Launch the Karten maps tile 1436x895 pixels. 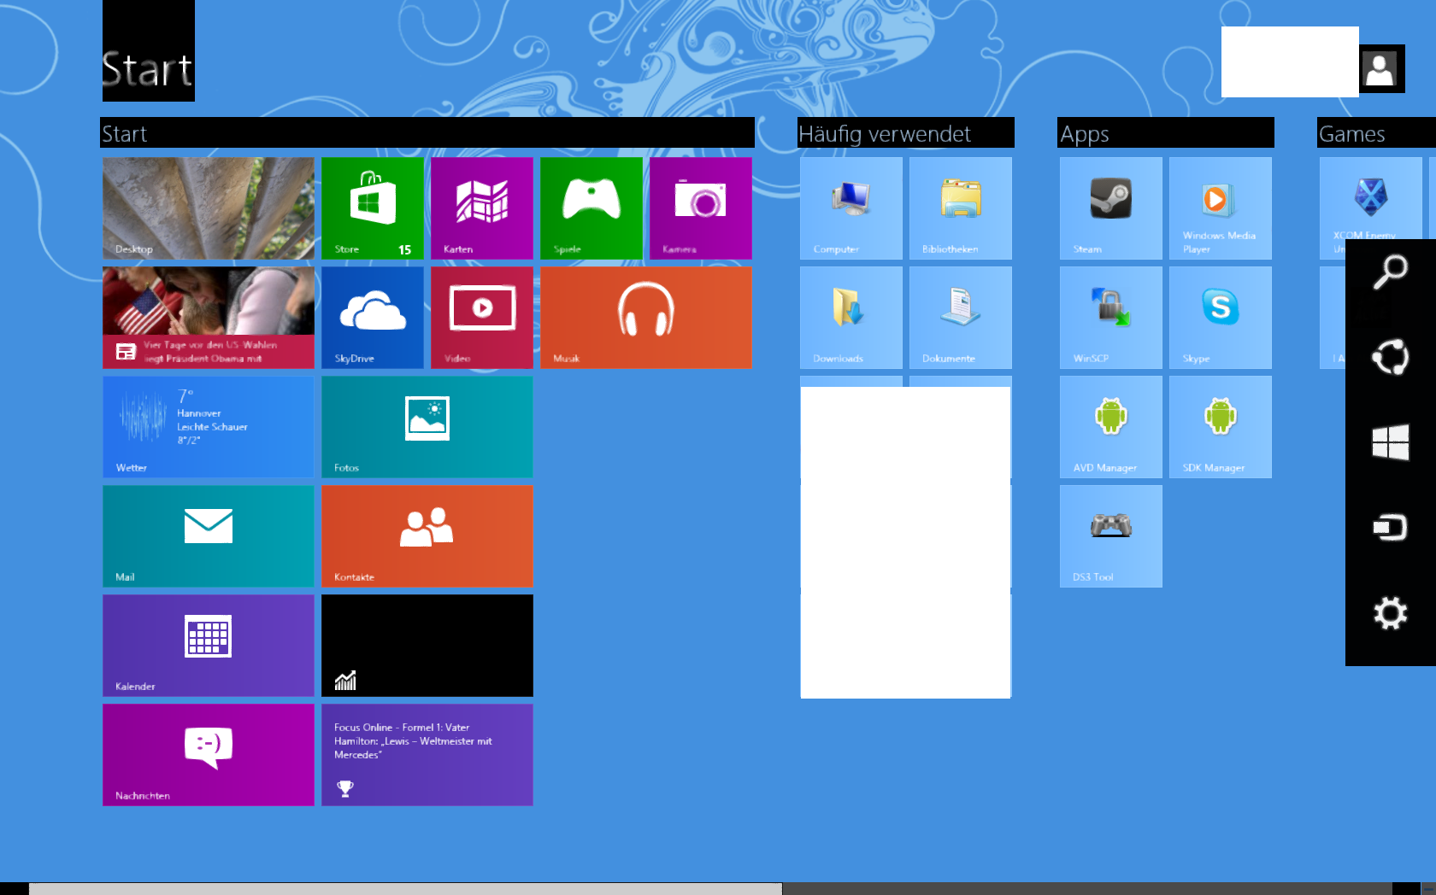pyautogui.click(x=482, y=208)
